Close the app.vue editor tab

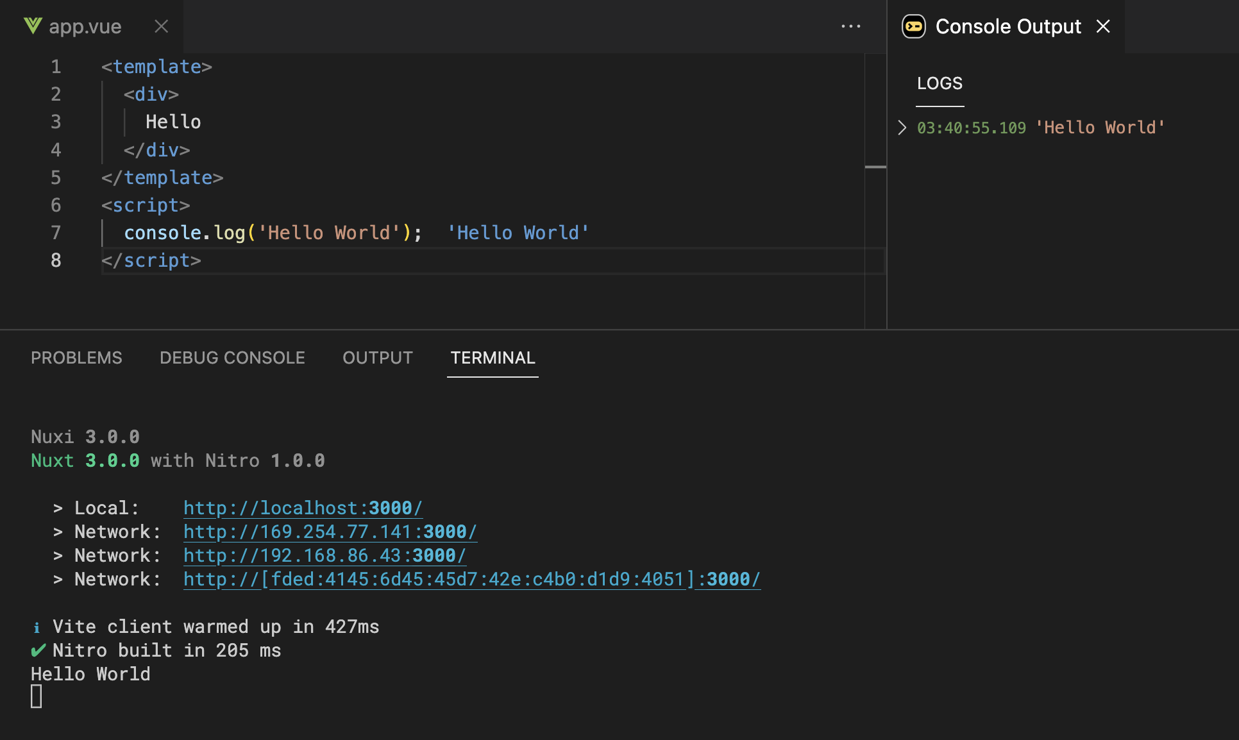[x=161, y=26]
